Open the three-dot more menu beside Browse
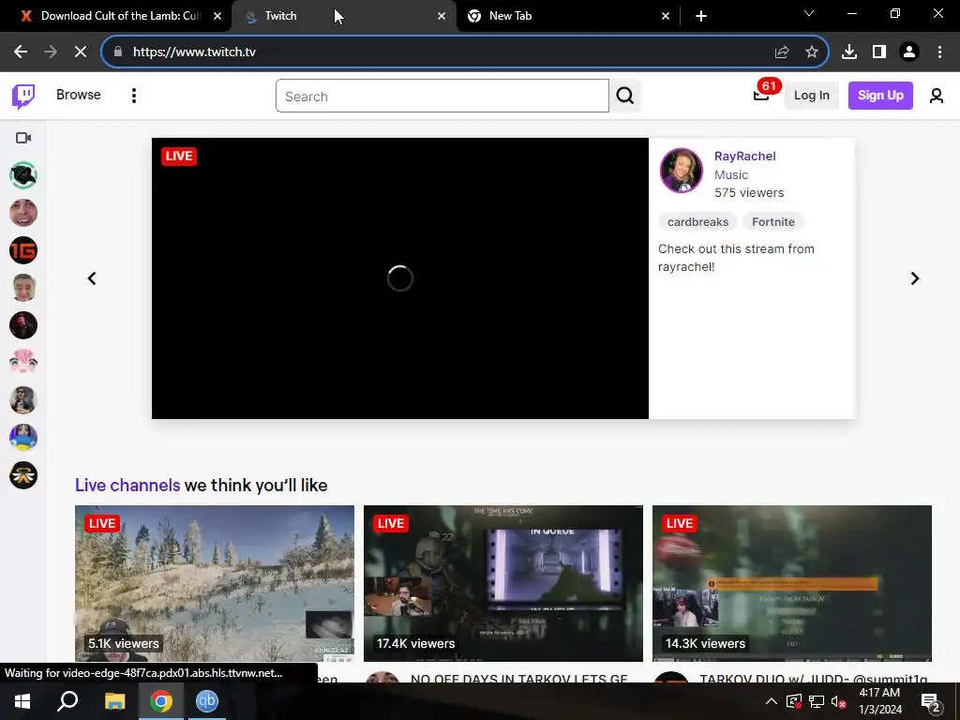The width and height of the screenshot is (960, 720). [133, 96]
